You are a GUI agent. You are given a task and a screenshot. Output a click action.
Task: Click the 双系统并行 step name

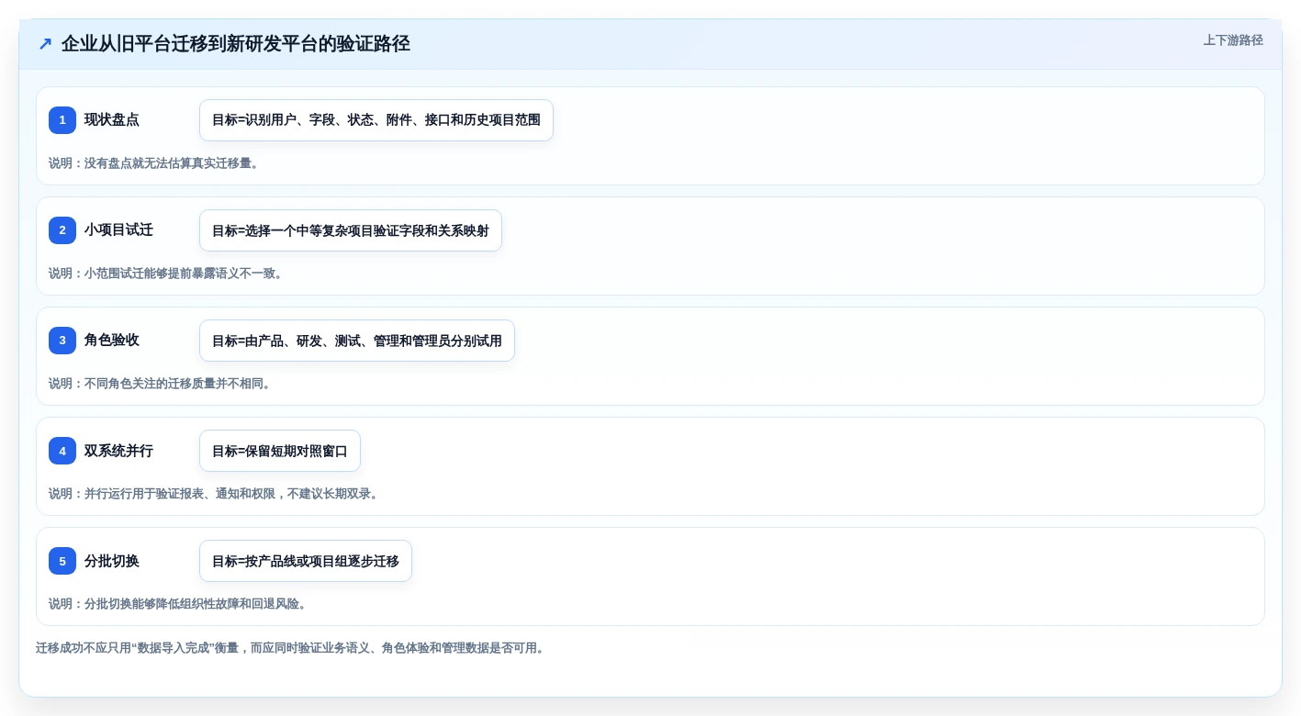(118, 451)
